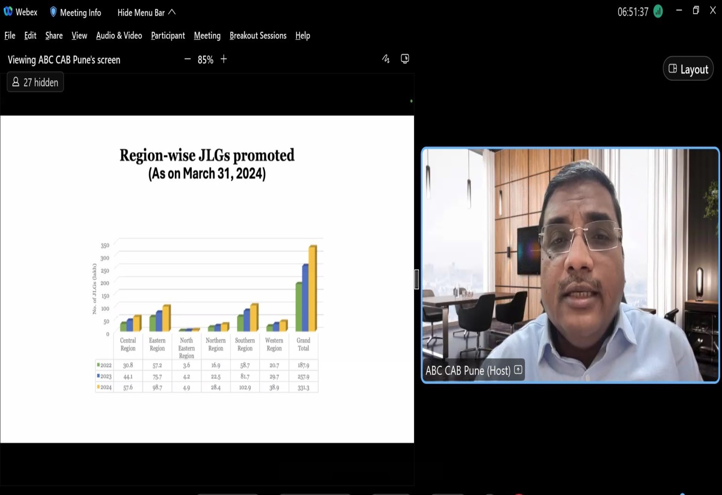
Task: Click zoom out minus icon
Action: pos(187,59)
